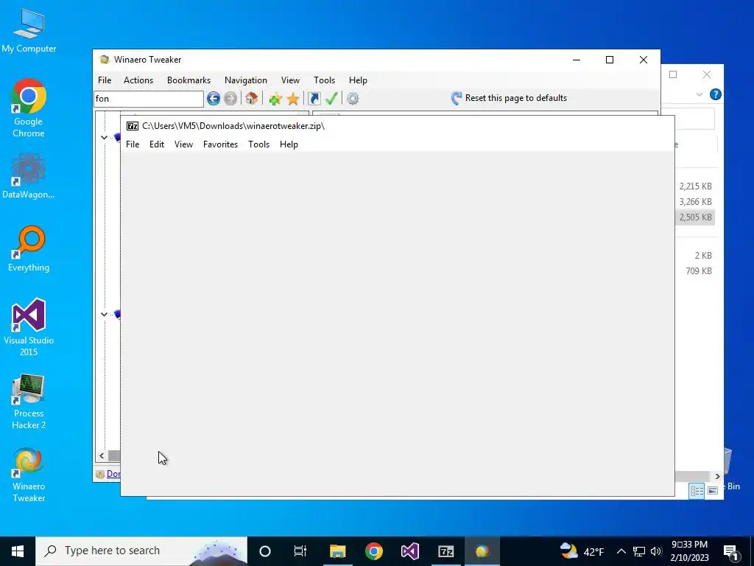This screenshot has width=754, height=566.
Task: Select the highlighted 2,505 KB file row
Action: [x=695, y=217]
